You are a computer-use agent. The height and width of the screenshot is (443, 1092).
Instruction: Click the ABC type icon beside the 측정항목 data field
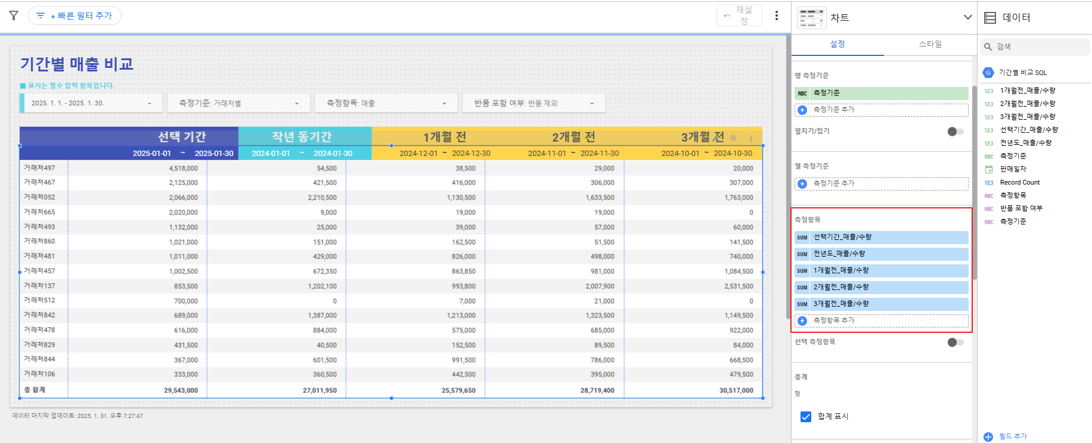[989, 195]
